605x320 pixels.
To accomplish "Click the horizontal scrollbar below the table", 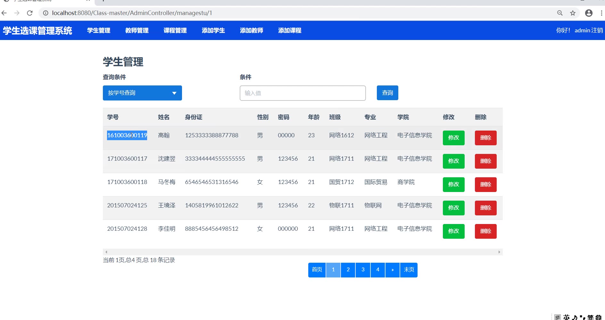I will click(x=302, y=252).
